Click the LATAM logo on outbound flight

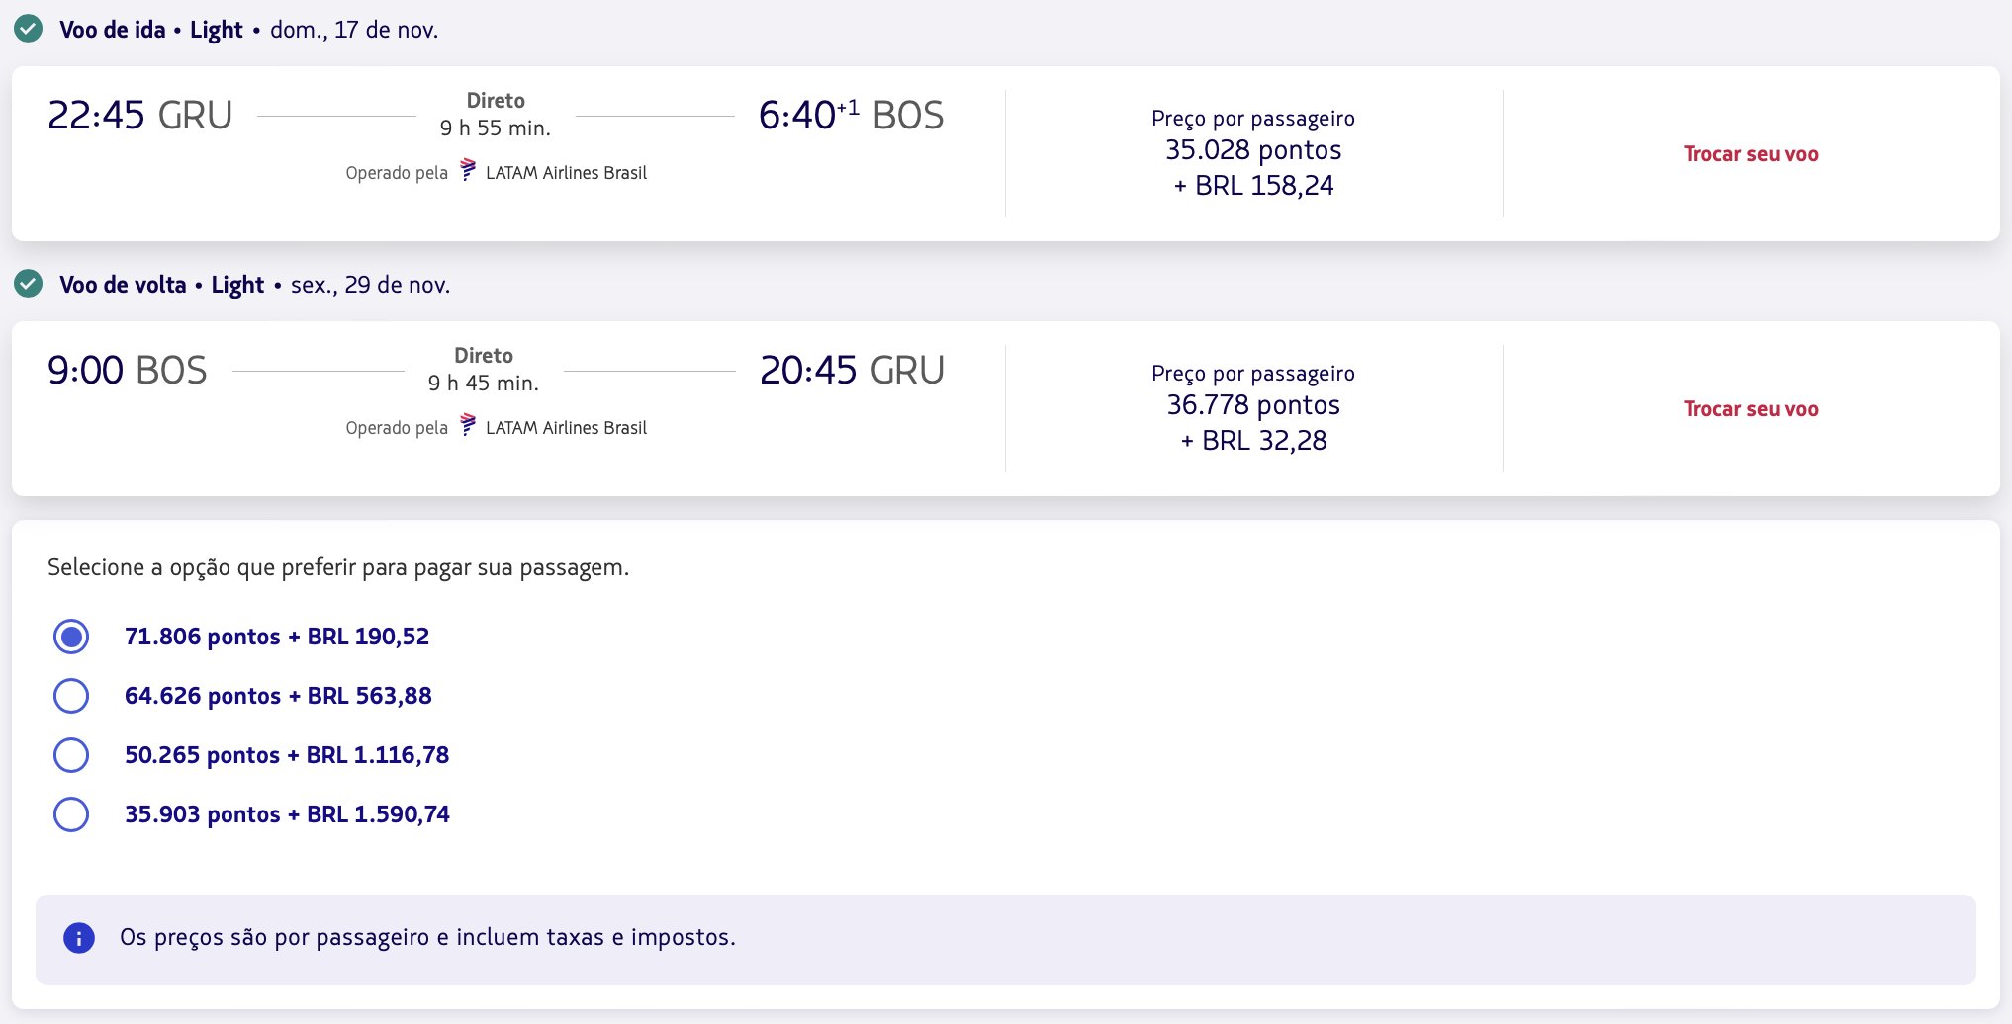click(468, 170)
